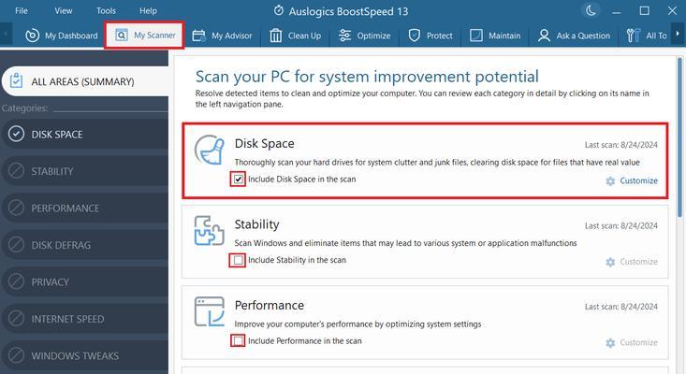Open the Maintain tab
The height and width of the screenshot is (374, 686).
tap(495, 36)
